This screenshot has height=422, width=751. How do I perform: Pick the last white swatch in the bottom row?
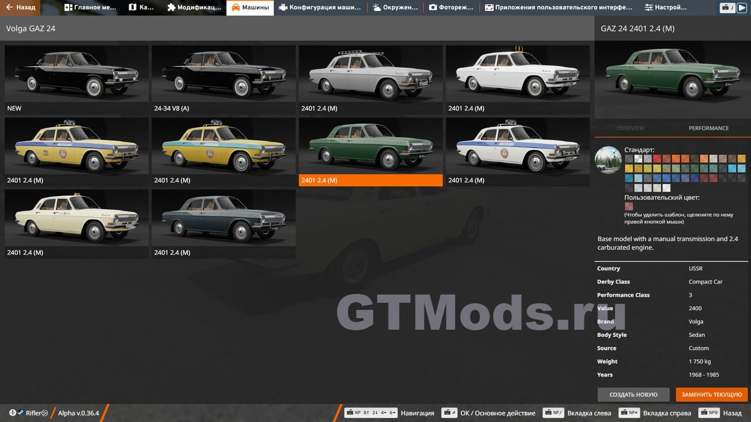[x=666, y=188]
